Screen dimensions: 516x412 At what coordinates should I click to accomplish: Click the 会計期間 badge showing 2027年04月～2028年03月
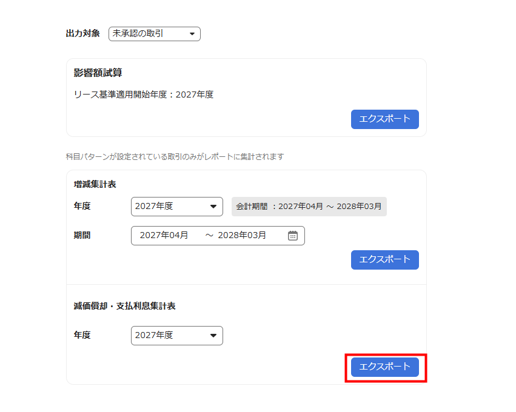[x=309, y=207]
